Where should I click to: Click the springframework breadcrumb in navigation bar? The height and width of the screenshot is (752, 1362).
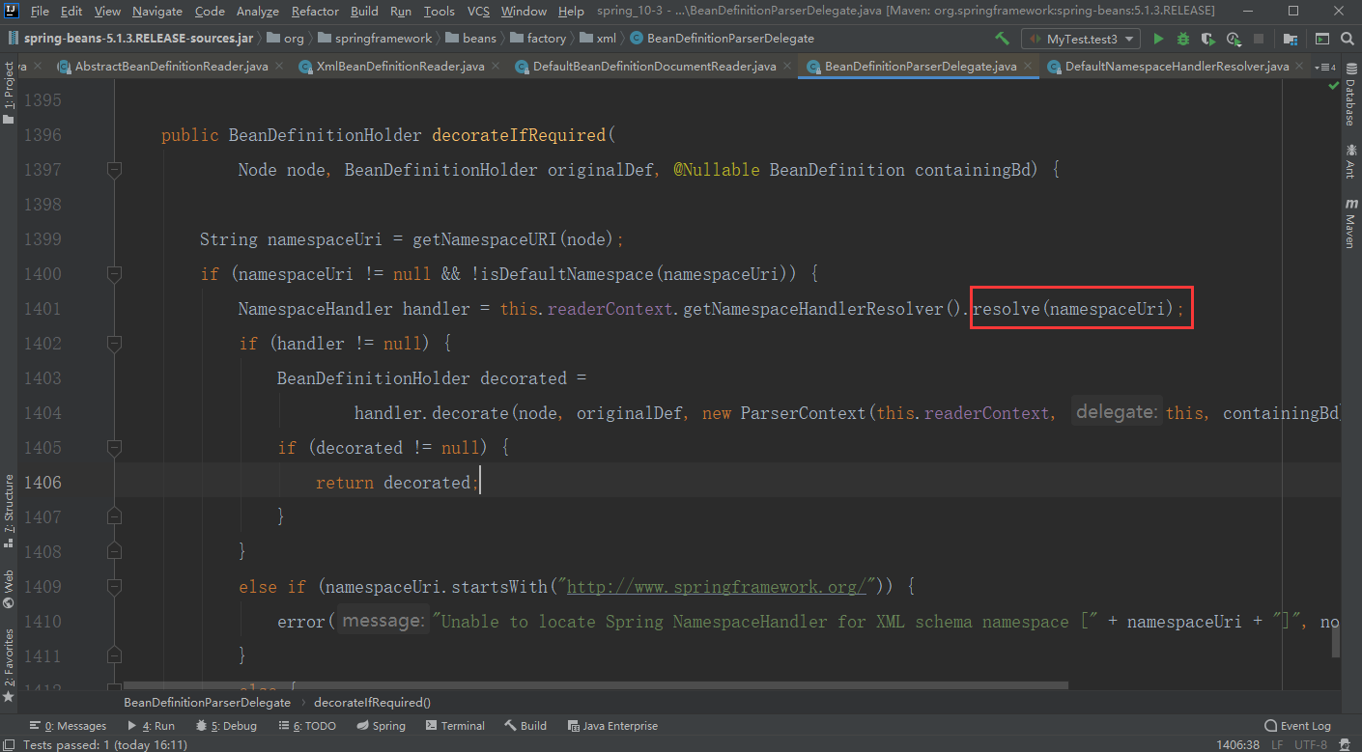(x=374, y=39)
